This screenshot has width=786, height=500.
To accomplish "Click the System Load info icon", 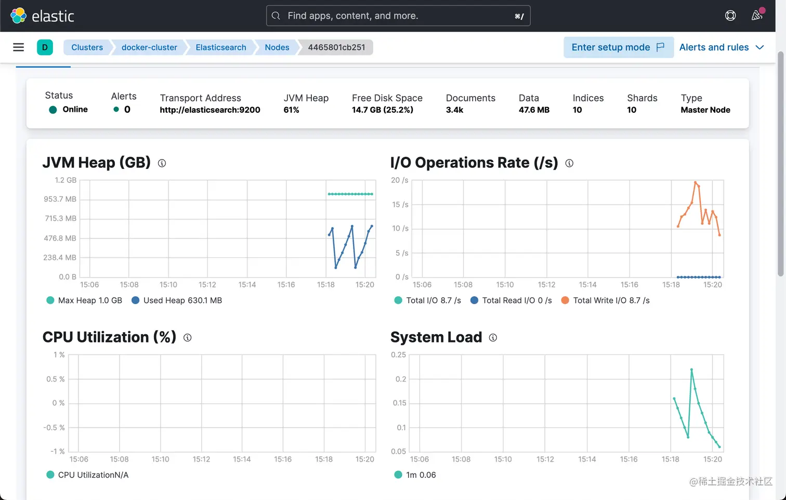I will point(493,338).
